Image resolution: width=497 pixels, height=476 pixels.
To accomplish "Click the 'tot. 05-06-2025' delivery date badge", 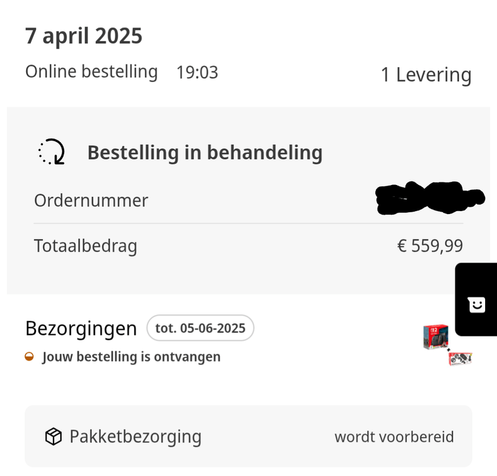I will click(200, 328).
